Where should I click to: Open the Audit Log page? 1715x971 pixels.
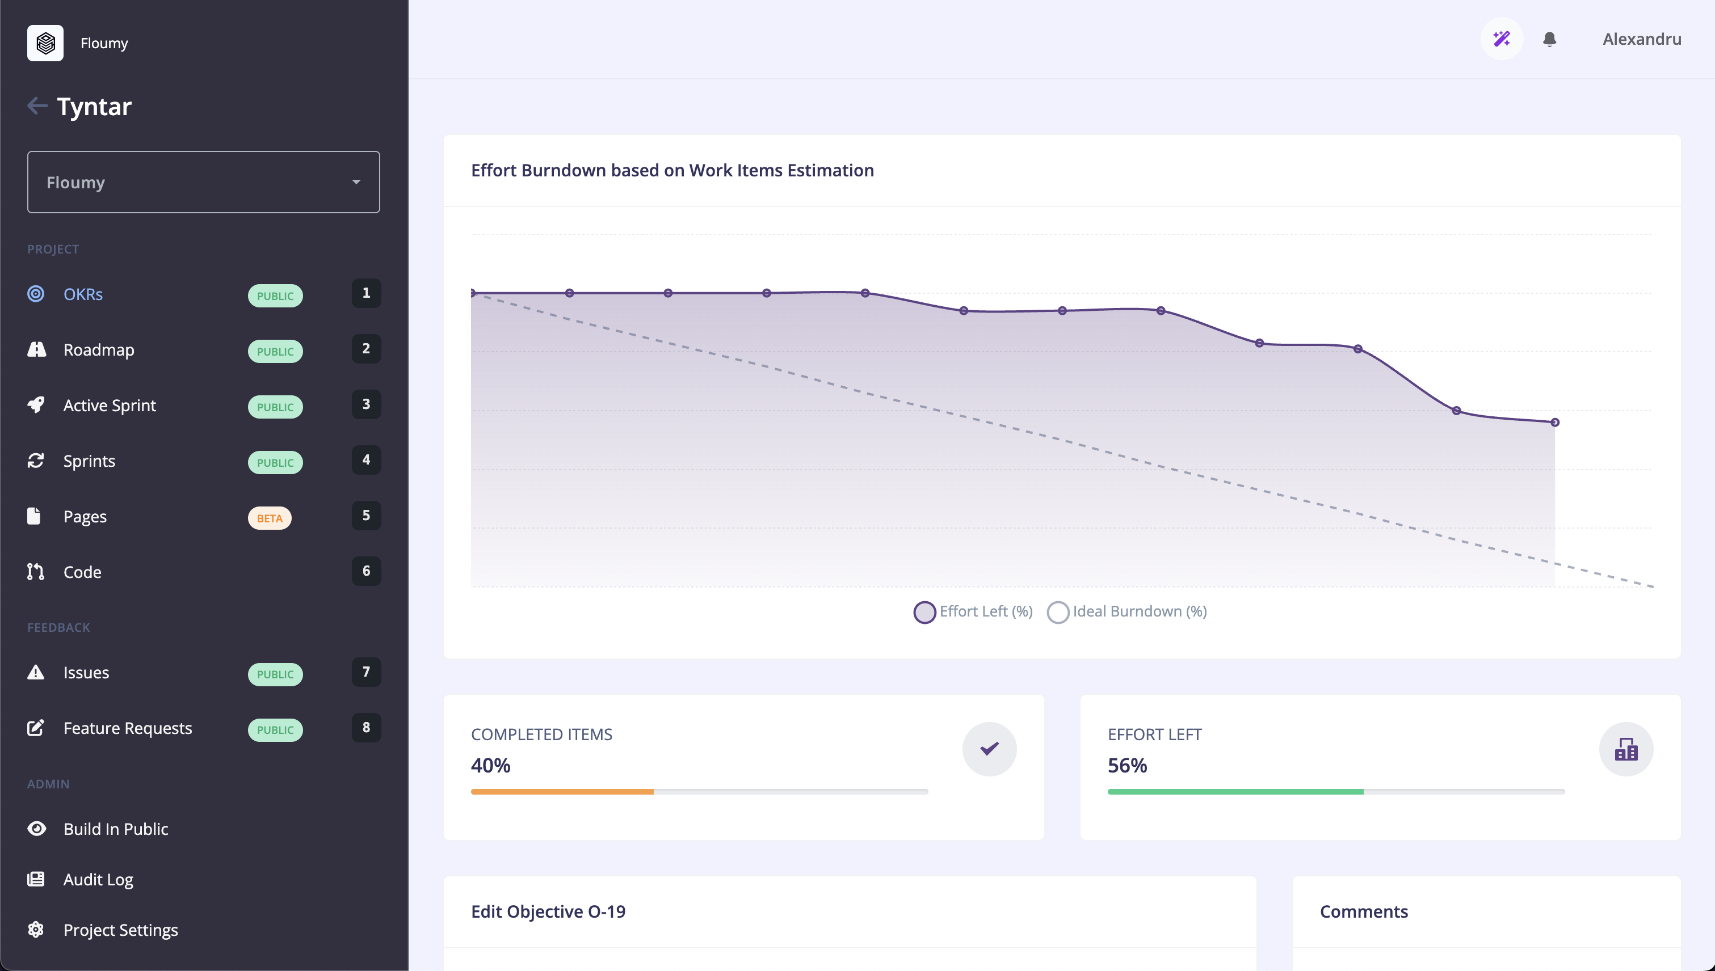pyautogui.click(x=98, y=879)
